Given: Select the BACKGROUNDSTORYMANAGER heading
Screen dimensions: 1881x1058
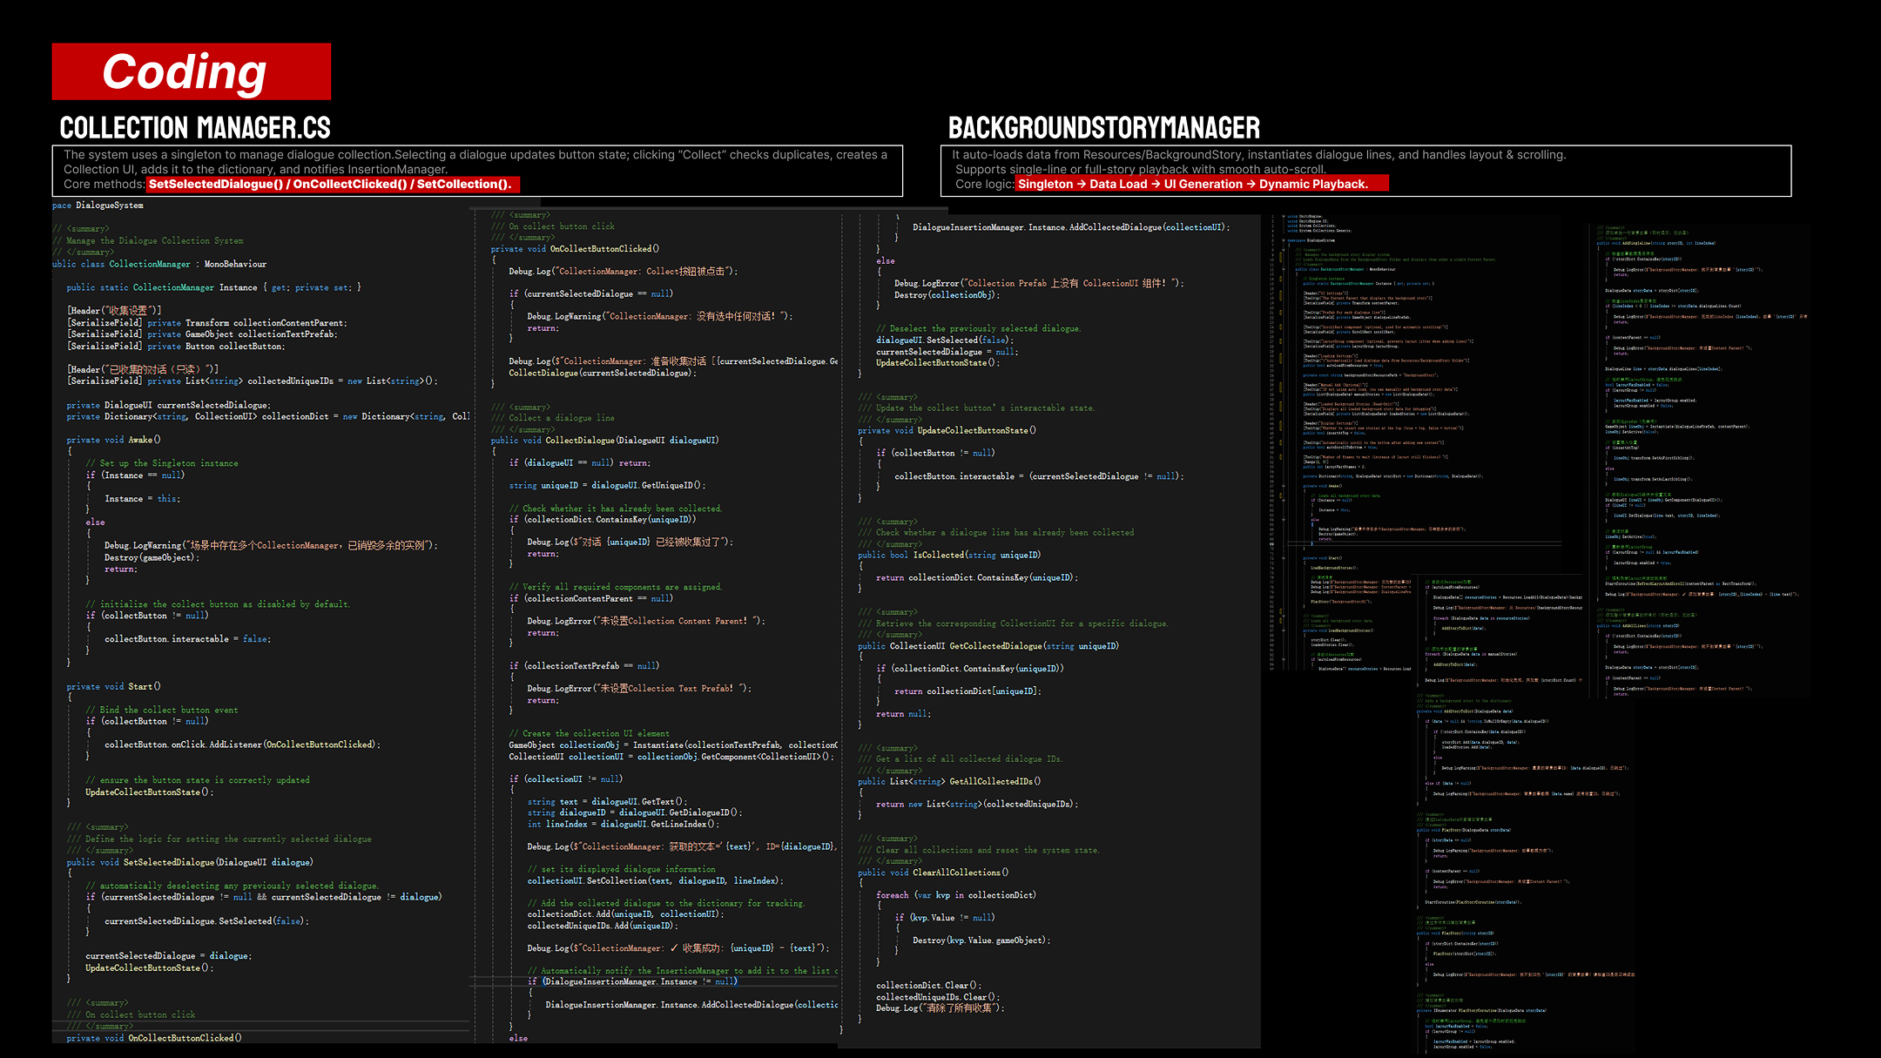Looking at the screenshot, I should pos(1103,128).
